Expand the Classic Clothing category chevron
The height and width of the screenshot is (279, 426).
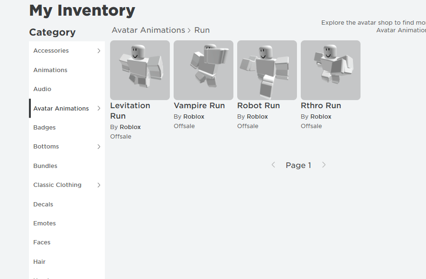pos(99,185)
